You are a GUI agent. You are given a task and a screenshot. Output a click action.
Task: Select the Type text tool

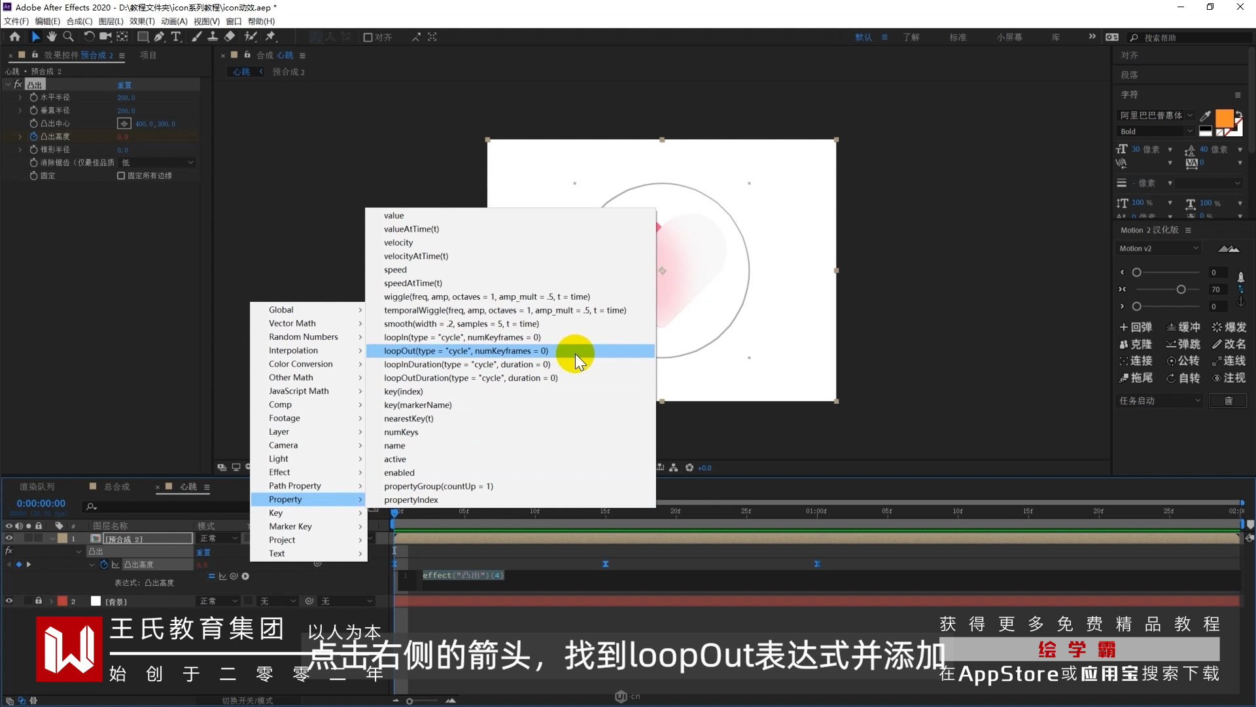[175, 37]
